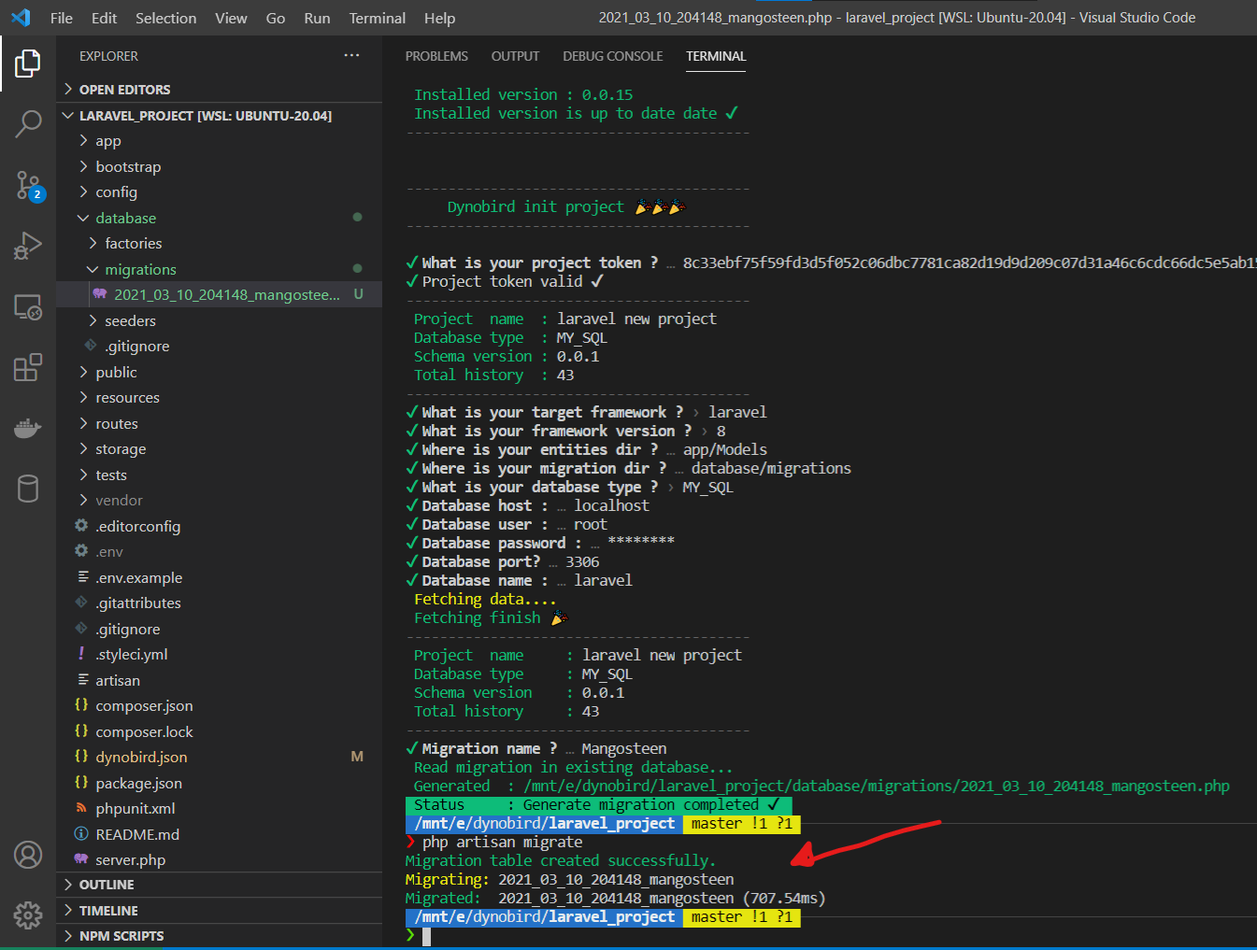Click the Explorer more actions ellipsis
Viewport: 1257px width, 950px height.
click(x=351, y=56)
